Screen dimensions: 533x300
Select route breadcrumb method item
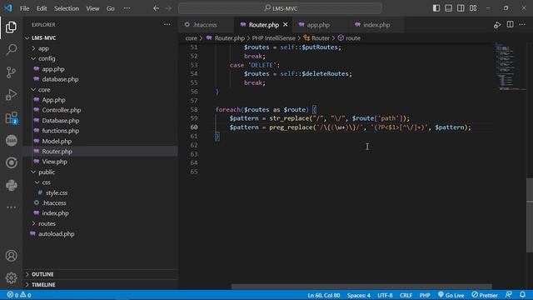click(349, 38)
